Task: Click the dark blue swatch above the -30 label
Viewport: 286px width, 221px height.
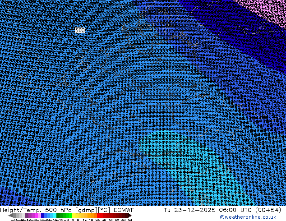Action: tap(42, 215)
